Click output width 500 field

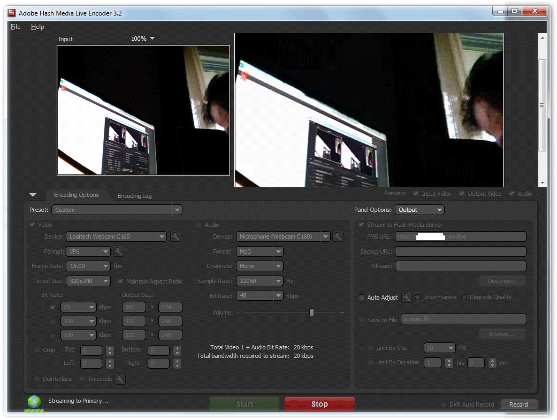pyautogui.click(x=134, y=307)
